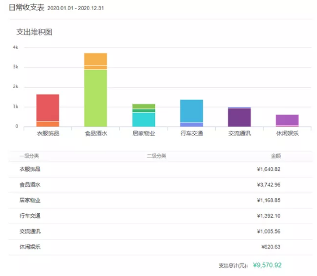
Task: Select the blue segment of 行车交通 bar
Action: pos(192,111)
